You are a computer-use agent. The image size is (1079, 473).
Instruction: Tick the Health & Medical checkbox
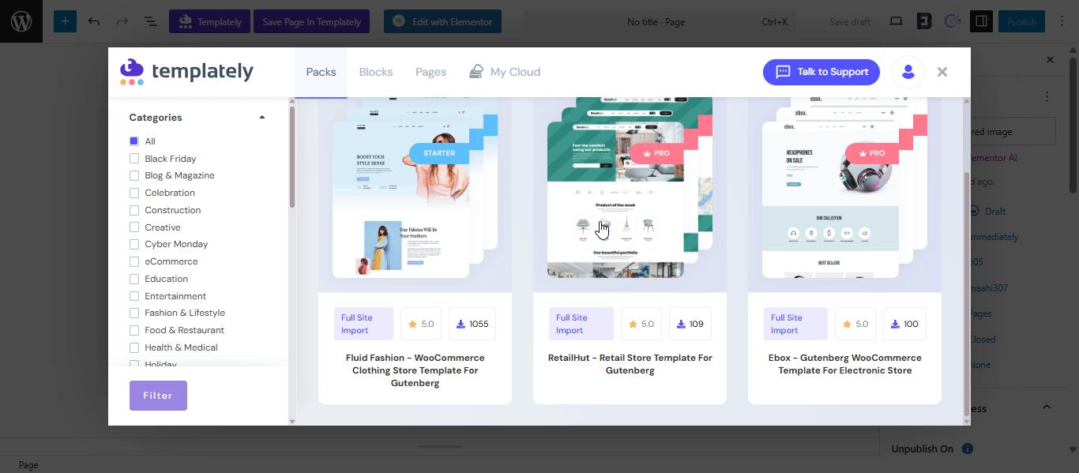(134, 347)
